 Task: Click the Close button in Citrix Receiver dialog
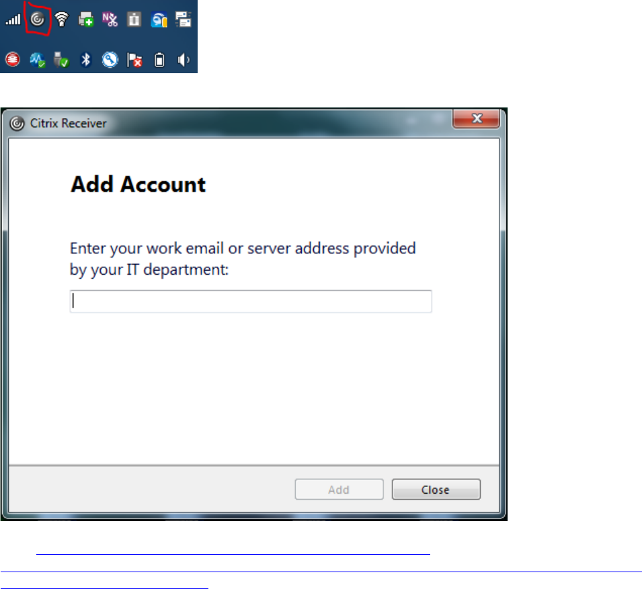point(436,489)
